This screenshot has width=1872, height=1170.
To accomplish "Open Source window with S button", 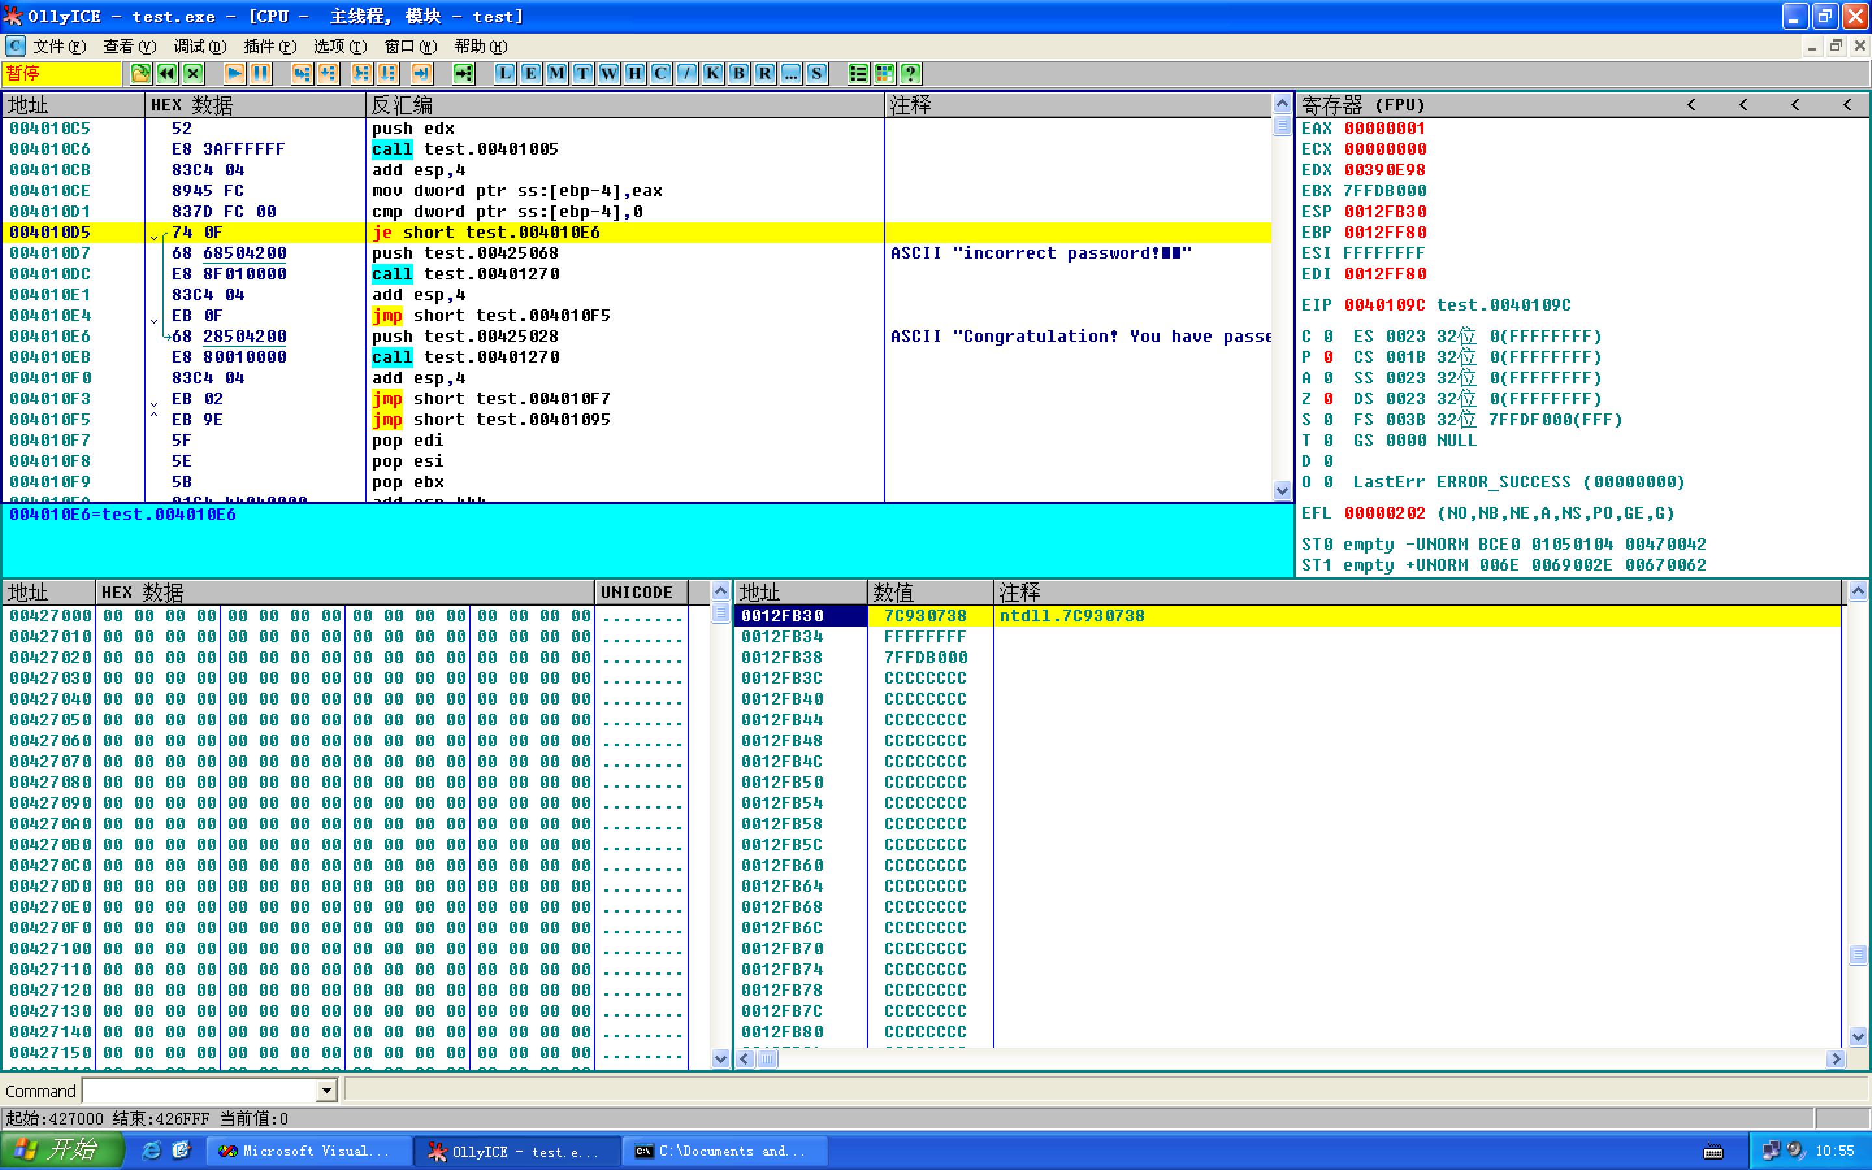I will click(818, 73).
